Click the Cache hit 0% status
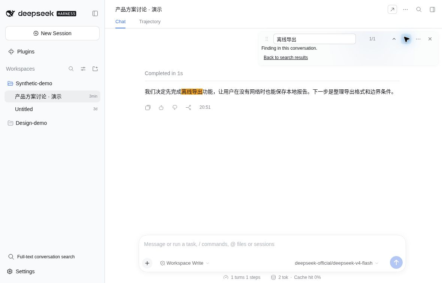Viewport: 442px width, 283px height. (x=307, y=277)
